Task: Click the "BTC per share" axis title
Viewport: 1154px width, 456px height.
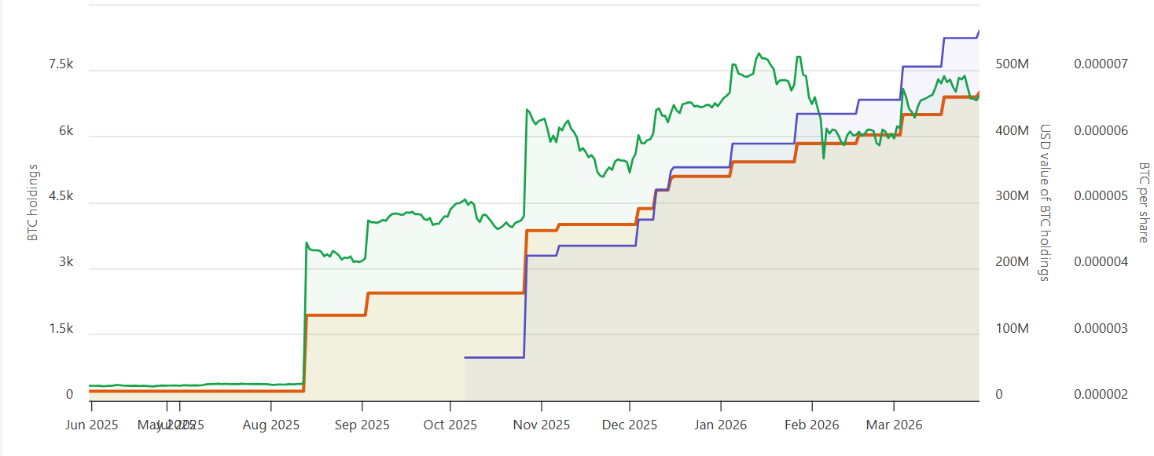Action: point(1144,202)
